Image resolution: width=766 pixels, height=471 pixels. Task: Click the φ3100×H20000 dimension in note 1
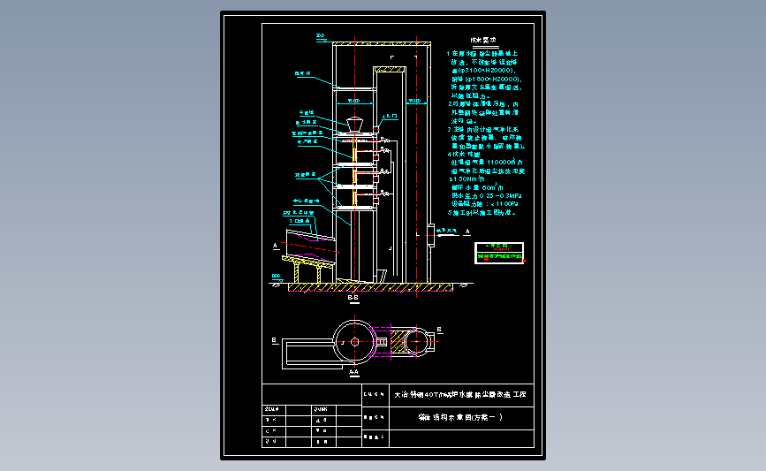pos(485,71)
